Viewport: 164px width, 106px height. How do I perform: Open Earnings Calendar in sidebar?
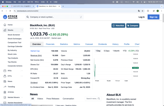click(x=15, y=46)
